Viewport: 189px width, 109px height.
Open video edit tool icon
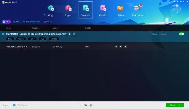pyautogui.click(x=125, y=47)
